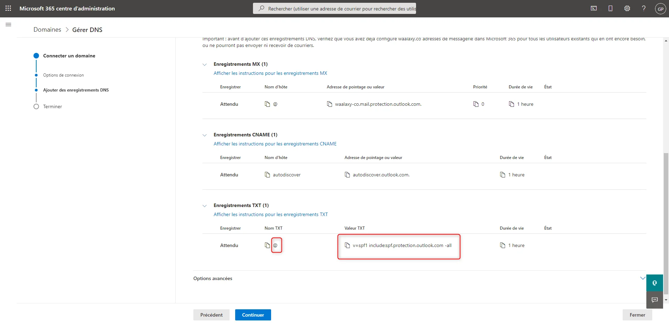669x326 pixels.
Task: Click the Options avancées label
Action: [x=213, y=278]
